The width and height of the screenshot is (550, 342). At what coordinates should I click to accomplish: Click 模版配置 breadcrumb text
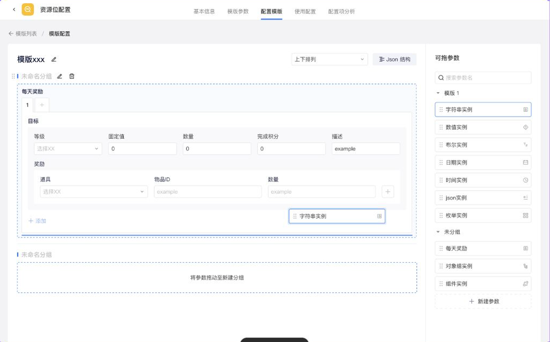(60, 34)
